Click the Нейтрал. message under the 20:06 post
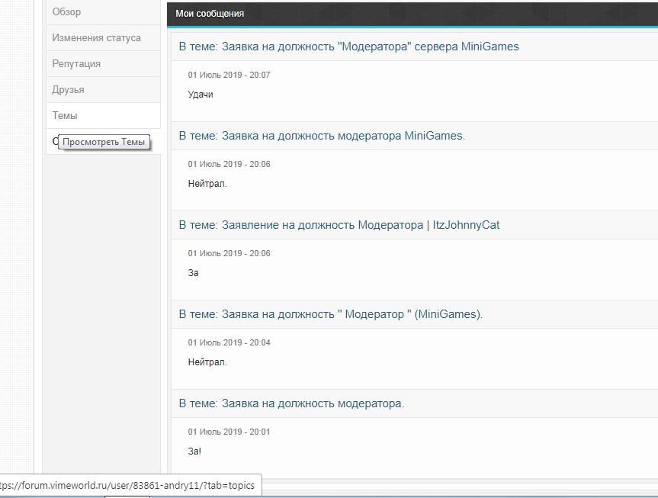The height and width of the screenshot is (498, 658). [x=207, y=184]
